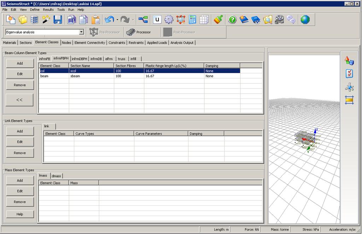Image resolution: width=362 pixels, height=234 pixels.
Task: Click the film reel movie icon
Action: [279, 20]
